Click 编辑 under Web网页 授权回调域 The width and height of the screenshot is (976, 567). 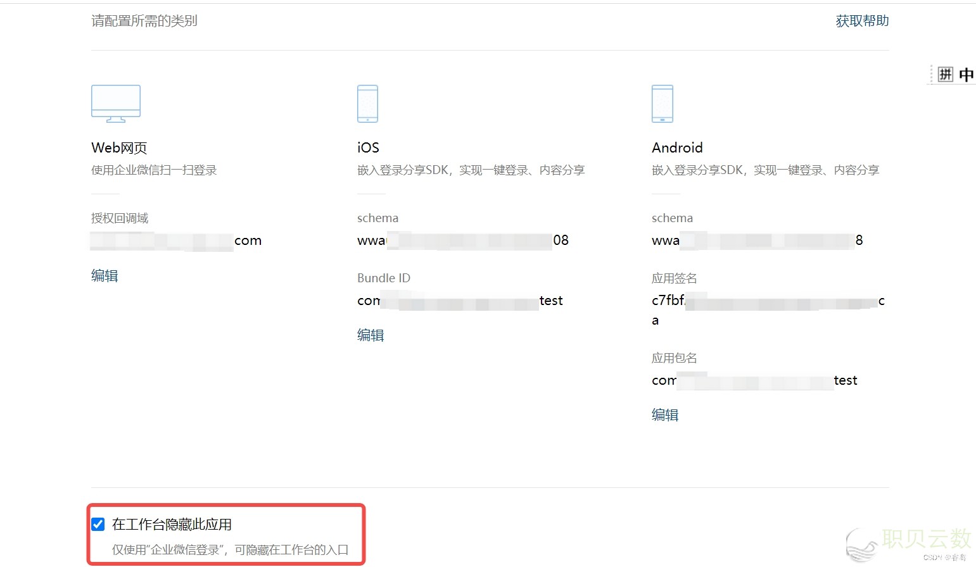pyautogui.click(x=105, y=275)
